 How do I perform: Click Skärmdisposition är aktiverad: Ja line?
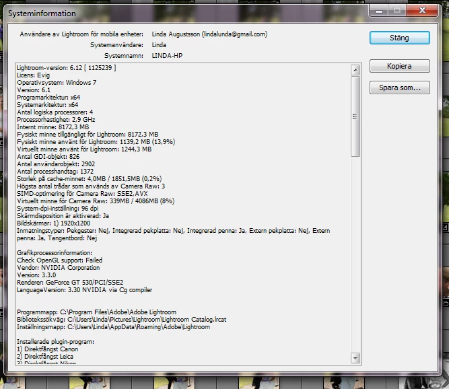[x=63, y=216]
